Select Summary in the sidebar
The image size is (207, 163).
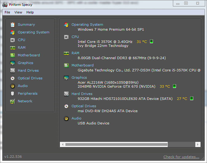(x=26, y=25)
